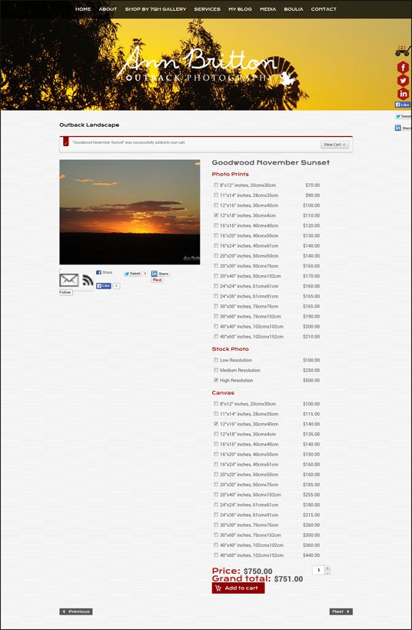Check the 8"x12" photo print option
The height and width of the screenshot is (630, 412).
click(x=216, y=185)
